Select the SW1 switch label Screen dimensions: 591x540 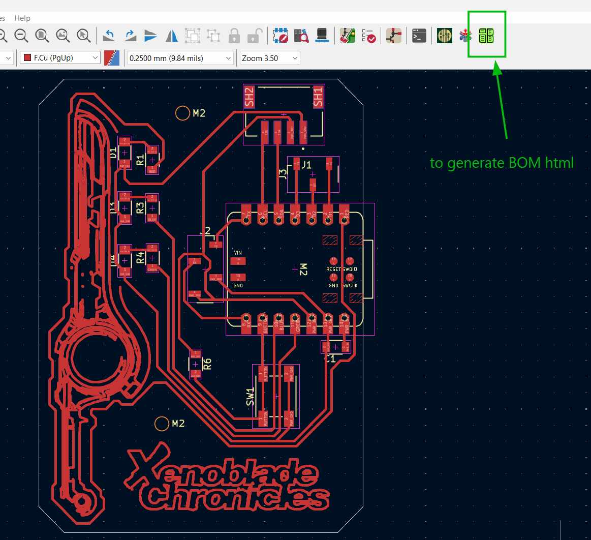(x=250, y=397)
